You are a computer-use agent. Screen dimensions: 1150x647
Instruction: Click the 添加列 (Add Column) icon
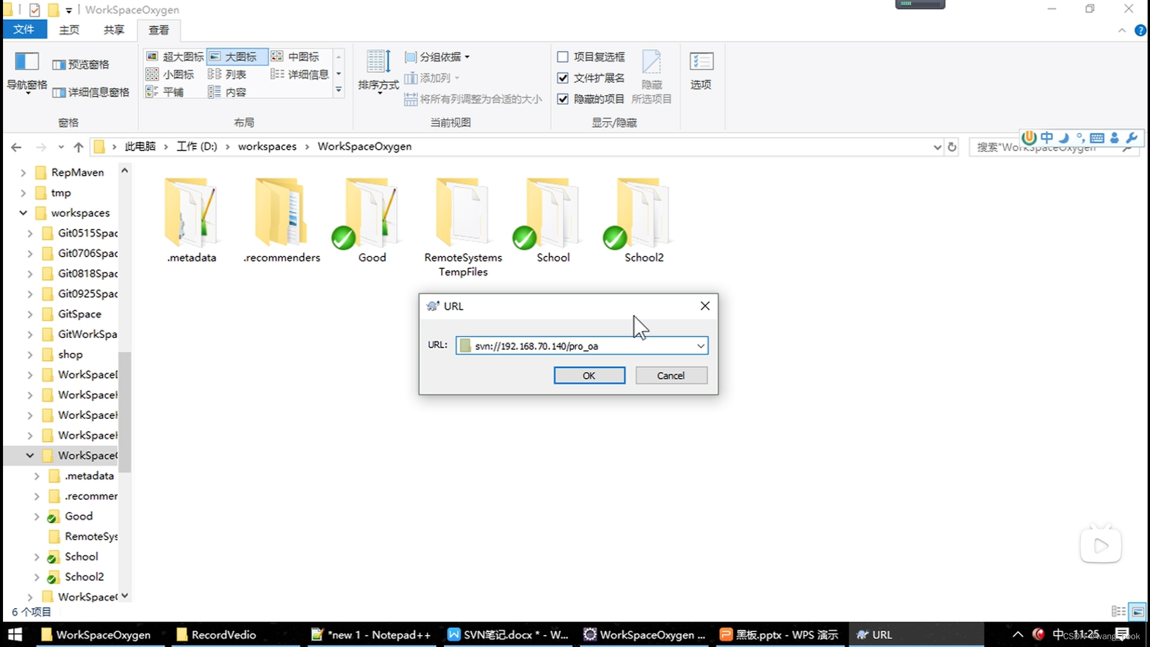tap(411, 77)
